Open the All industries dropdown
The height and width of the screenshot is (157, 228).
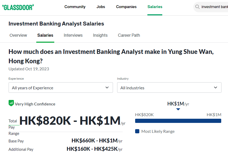click(169, 87)
